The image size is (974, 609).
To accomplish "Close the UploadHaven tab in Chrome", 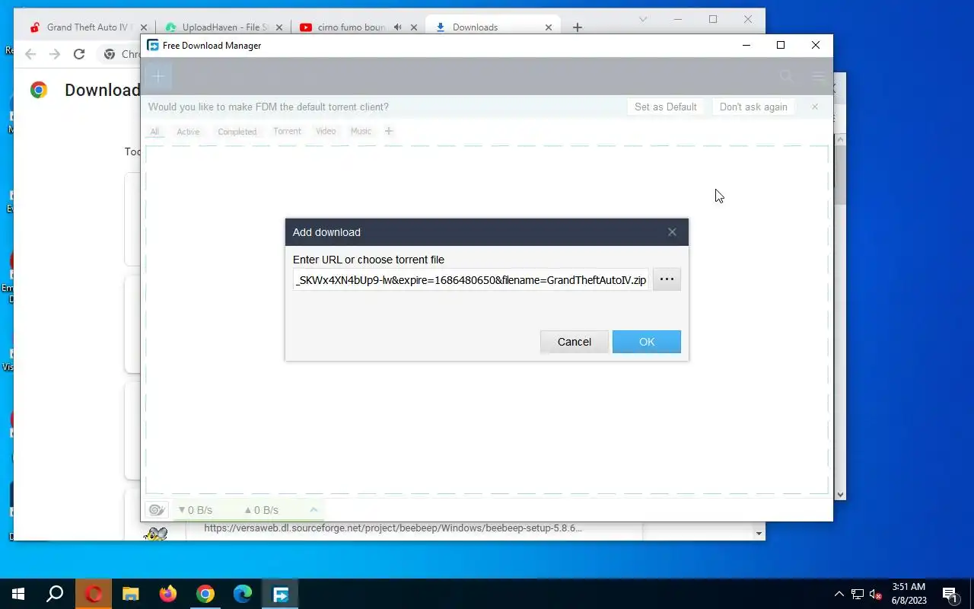I will coord(279,27).
